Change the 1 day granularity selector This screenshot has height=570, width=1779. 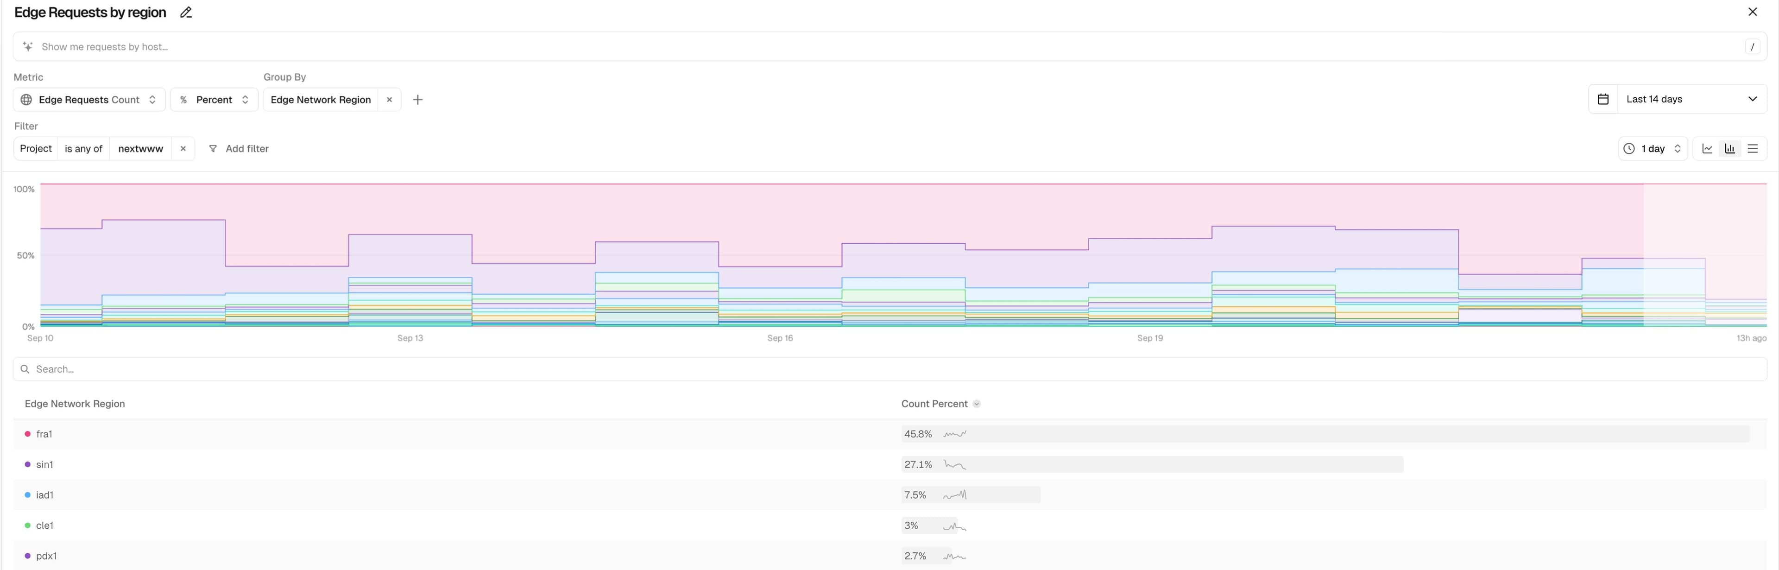point(1652,149)
